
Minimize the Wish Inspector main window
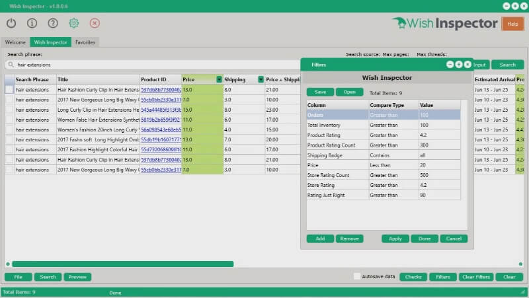507,6
